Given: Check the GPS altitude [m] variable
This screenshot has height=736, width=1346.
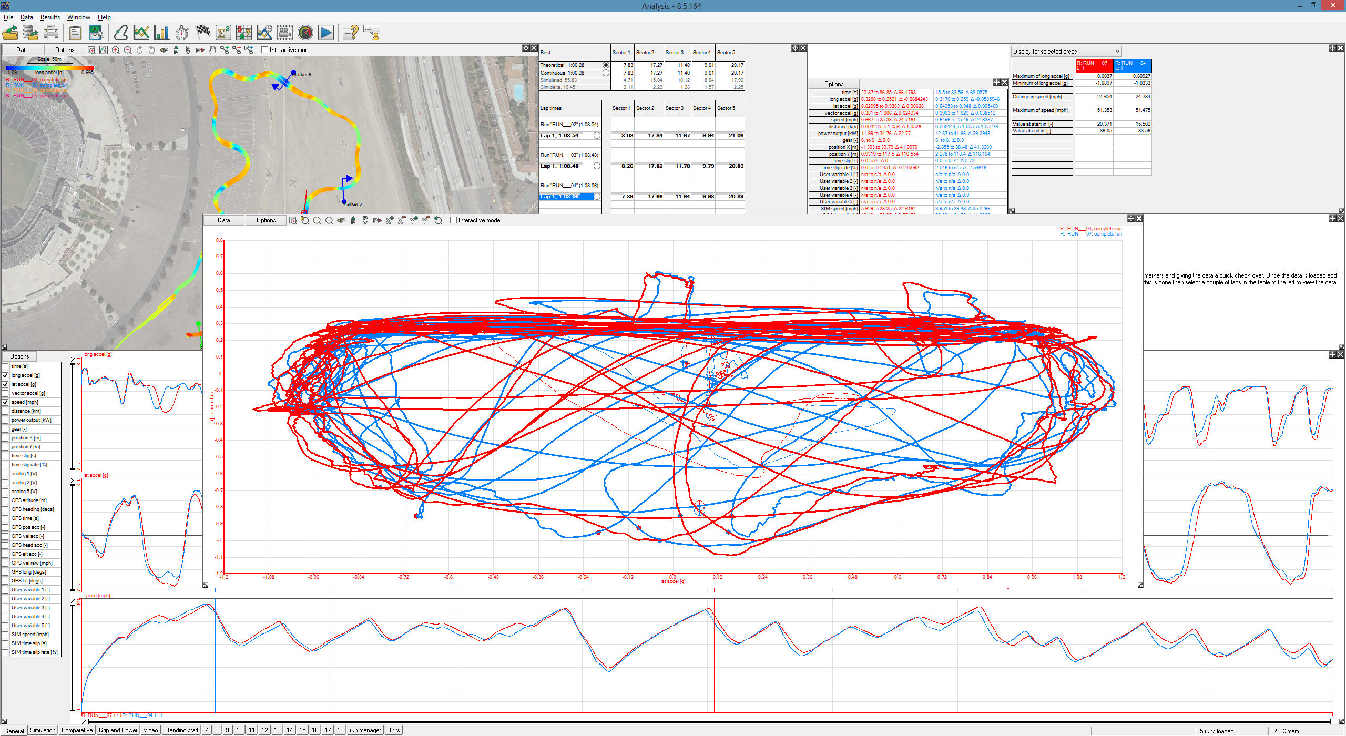Looking at the screenshot, I should point(6,500).
